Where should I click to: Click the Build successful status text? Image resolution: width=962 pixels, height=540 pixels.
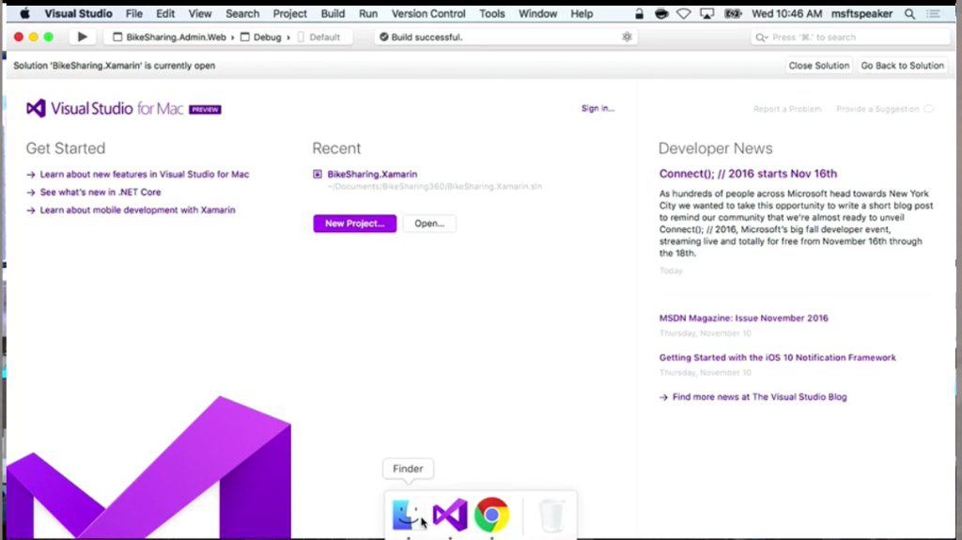pyautogui.click(x=427, y=37)
